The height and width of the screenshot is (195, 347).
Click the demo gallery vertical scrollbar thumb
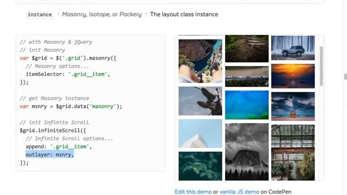pos(321,66)
